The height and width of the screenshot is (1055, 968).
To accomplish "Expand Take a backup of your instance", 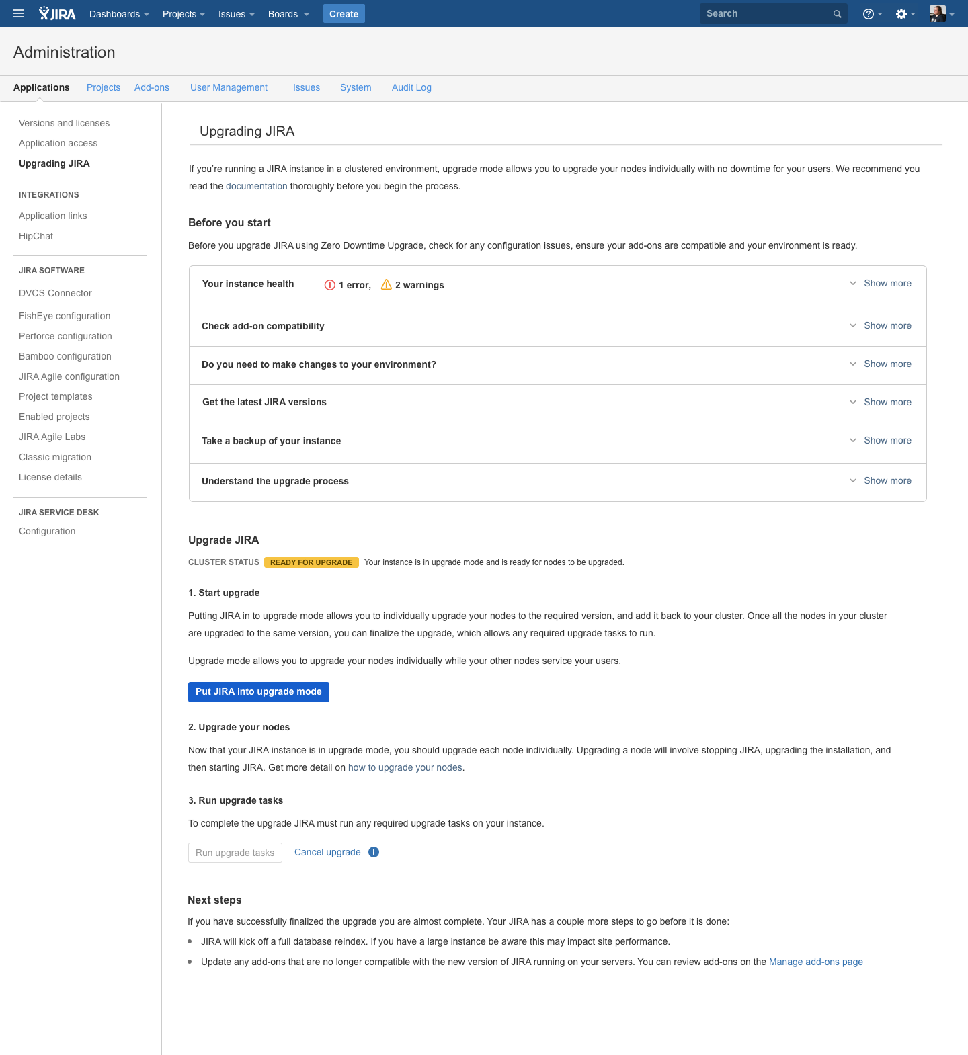I will tap(880, 441).
